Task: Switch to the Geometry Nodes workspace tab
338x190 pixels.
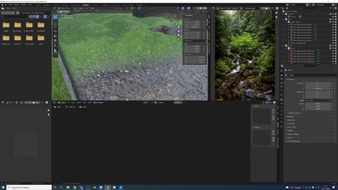Action: (128, 5)
